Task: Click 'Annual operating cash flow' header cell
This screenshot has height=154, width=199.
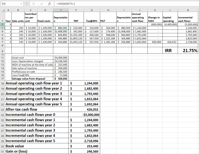Action: [139, 17]
